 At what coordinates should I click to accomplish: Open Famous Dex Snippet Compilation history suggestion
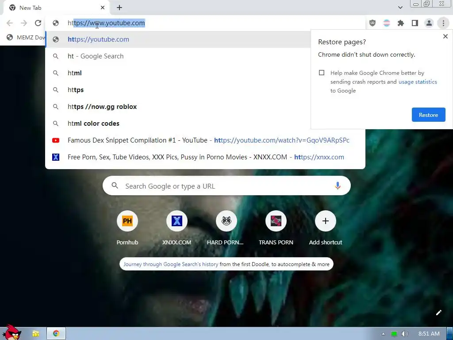pyautogui.click(x=205, y=140)
